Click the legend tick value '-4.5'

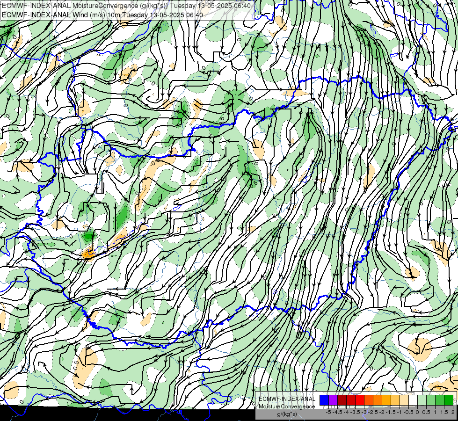(x=338, y=412)
